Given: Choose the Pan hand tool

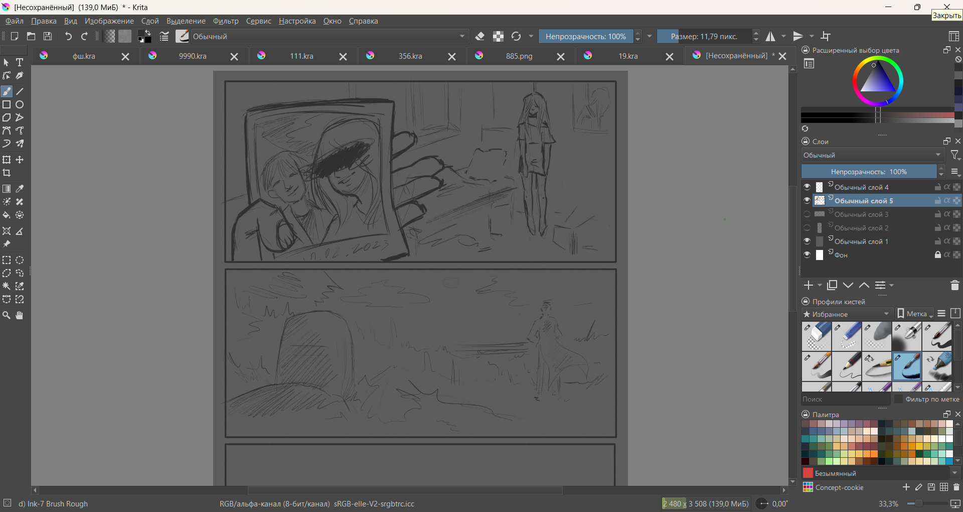Looking at the screenshot, I should 20,315.
